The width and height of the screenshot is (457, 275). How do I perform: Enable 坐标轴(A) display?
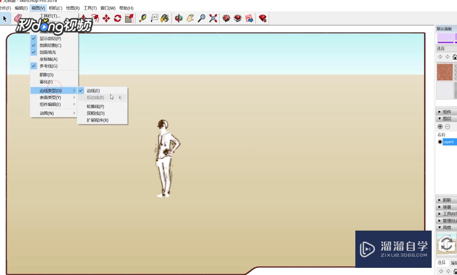coord(54,59)
